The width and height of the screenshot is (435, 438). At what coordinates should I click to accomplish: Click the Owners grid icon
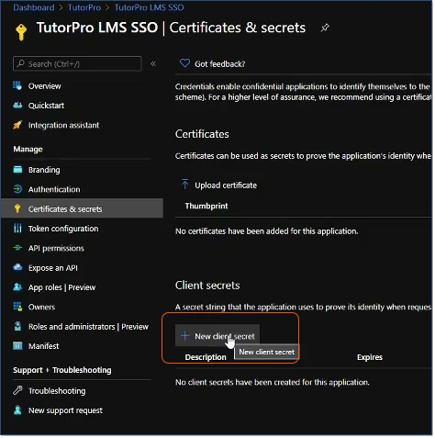point(17,307)
